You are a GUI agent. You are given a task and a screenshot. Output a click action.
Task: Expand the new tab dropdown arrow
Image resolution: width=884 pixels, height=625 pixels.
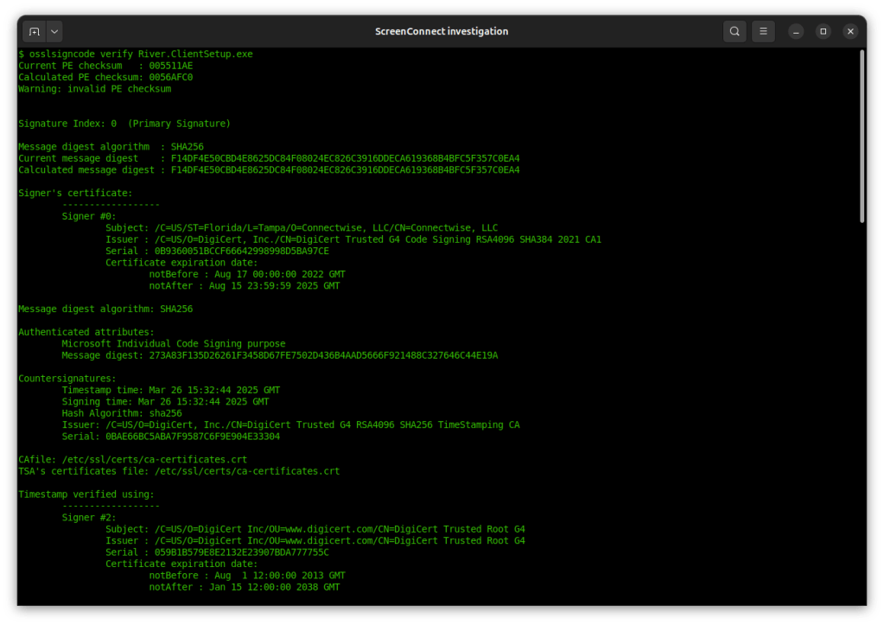tap(54, 31)
